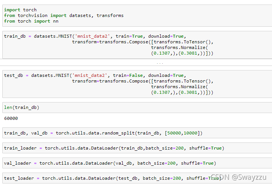Click 'shuffle=True' in val_loader cell
Screen dimensions: 272x185
(197, 163)
